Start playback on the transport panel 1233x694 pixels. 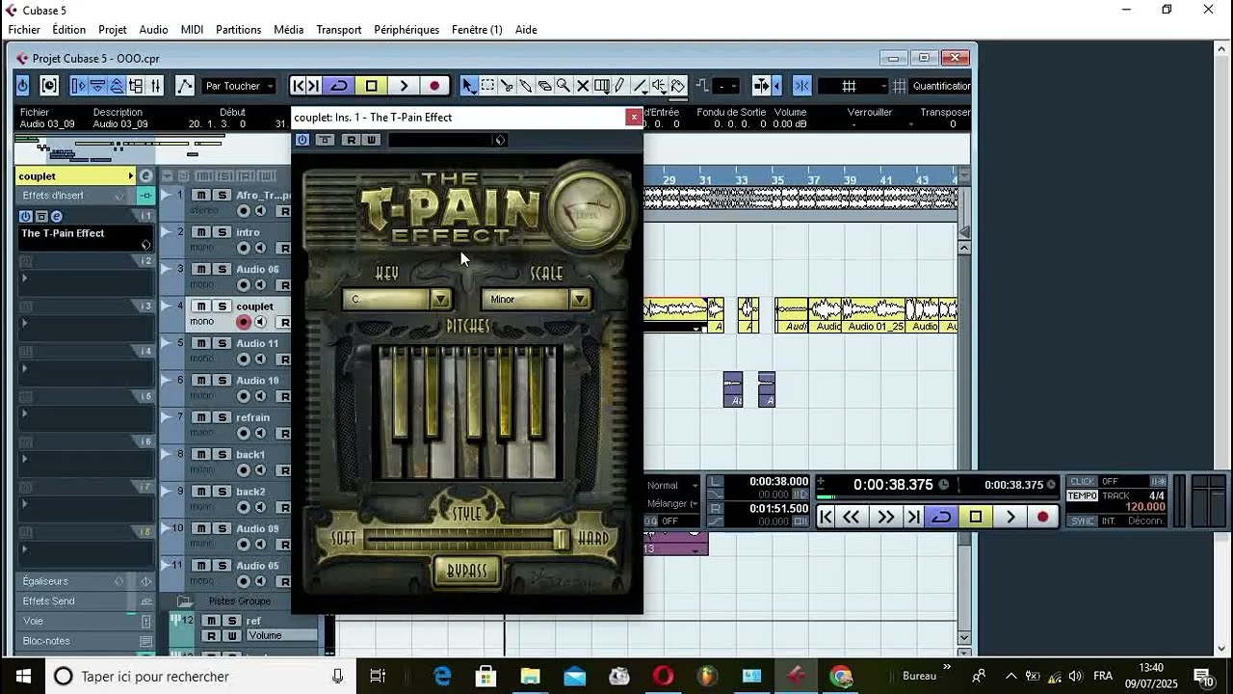pyautogui.click(x=1010, y=518)
